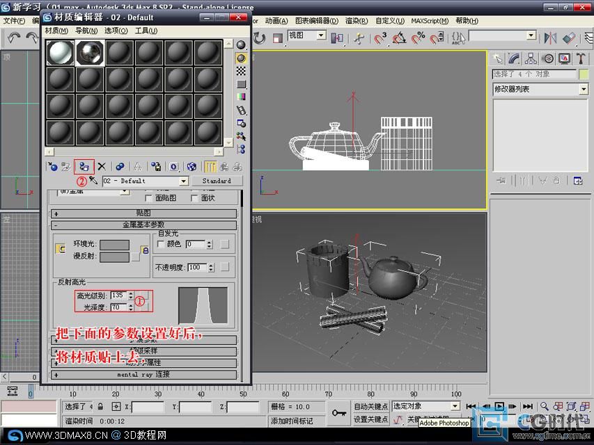Select first white material sample slot

click(60, 53)
